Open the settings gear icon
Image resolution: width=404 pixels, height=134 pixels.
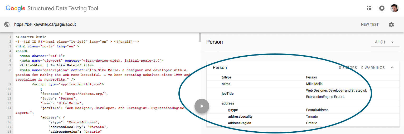click(391, 24)
